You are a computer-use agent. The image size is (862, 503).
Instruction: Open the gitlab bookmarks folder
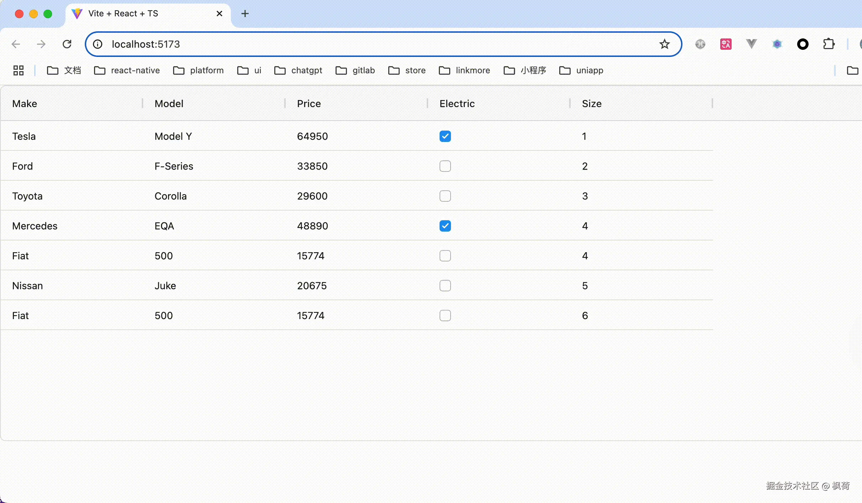point(355,70)
